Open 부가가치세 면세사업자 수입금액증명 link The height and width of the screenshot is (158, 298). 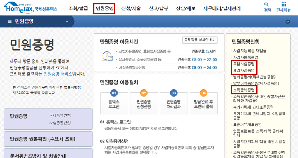pos(259,116)
